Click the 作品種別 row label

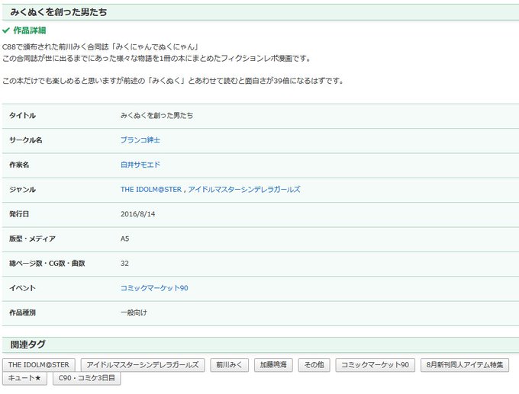(22, 312)
